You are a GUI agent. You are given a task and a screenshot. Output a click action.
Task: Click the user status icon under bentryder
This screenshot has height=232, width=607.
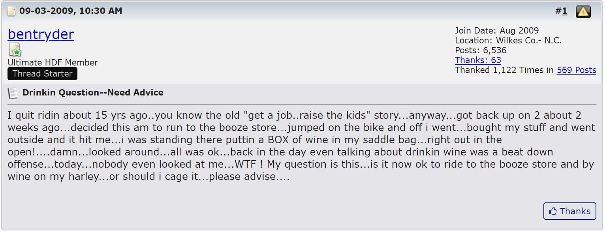(15, 50)
